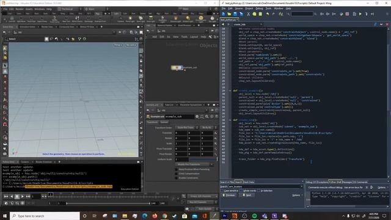Open Wing Debug menu
This screenshot has height=220, width=391.
point(259,9)
